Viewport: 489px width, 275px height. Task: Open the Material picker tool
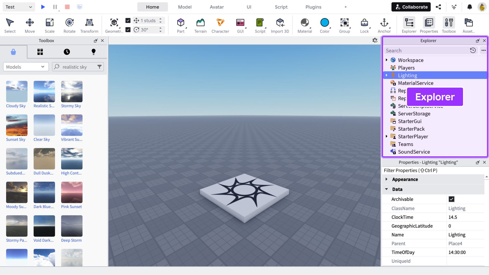[x=305, y=25]
